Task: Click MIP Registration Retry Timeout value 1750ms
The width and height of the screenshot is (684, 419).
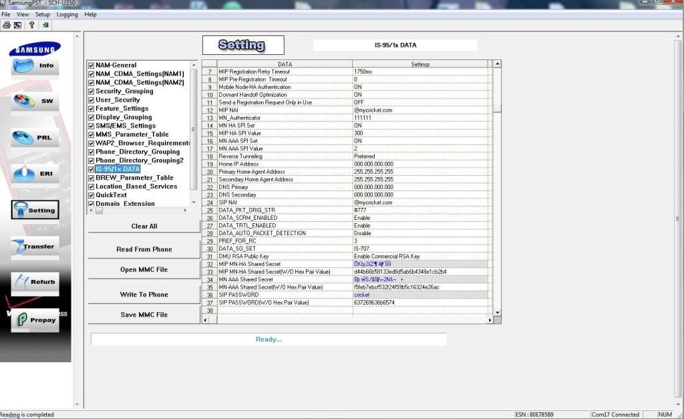Action: tap(363, 72)
